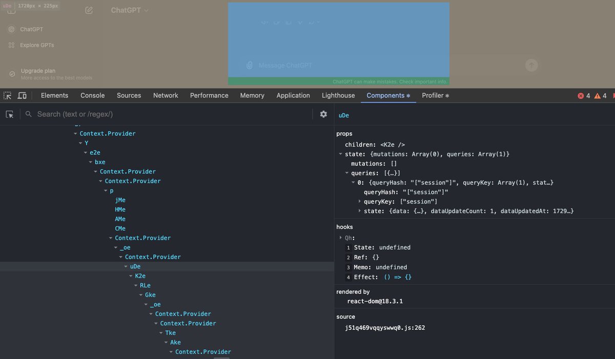This screenshot has width=615, height=359.
Task: Click the mutations: [] prop row
Action: click(x=374, y=164)
